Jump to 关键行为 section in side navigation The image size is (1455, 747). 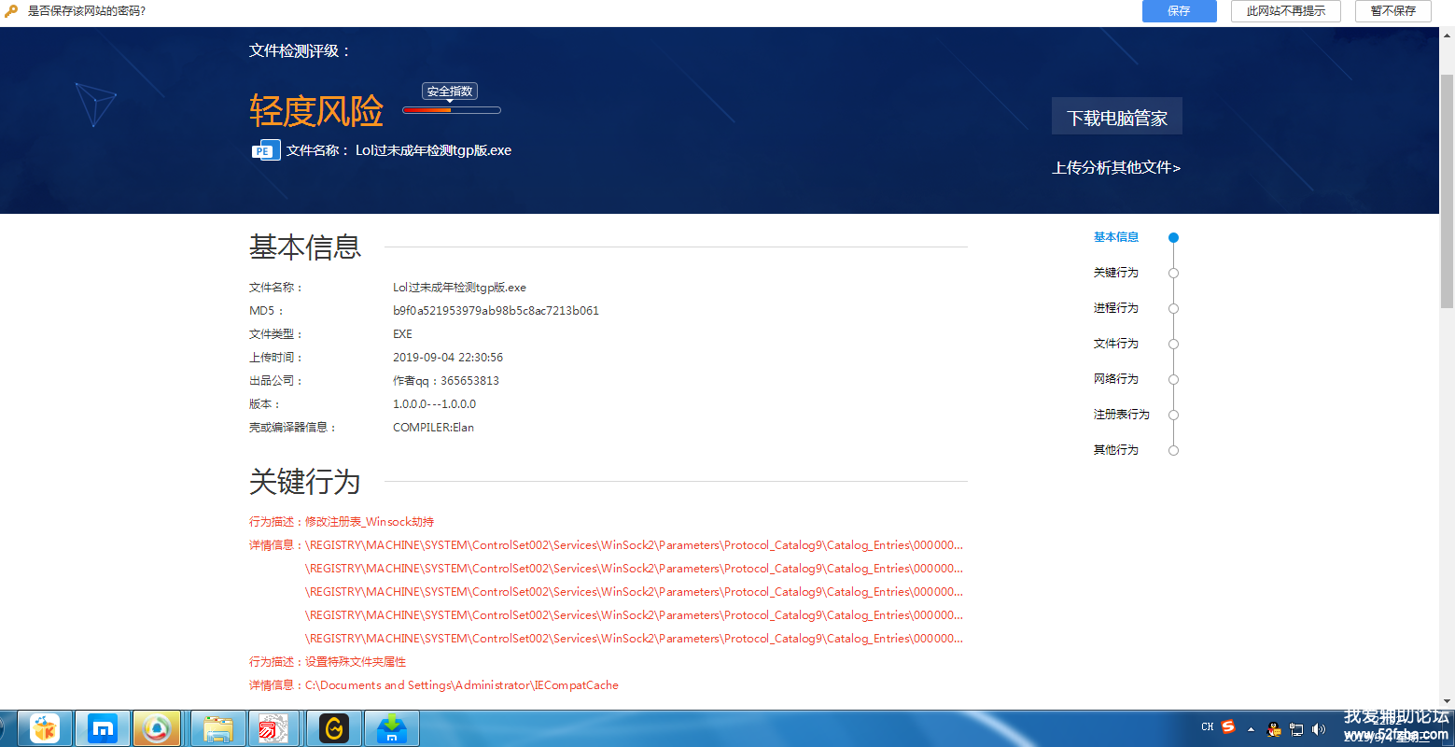click(x=1116, y=273)
